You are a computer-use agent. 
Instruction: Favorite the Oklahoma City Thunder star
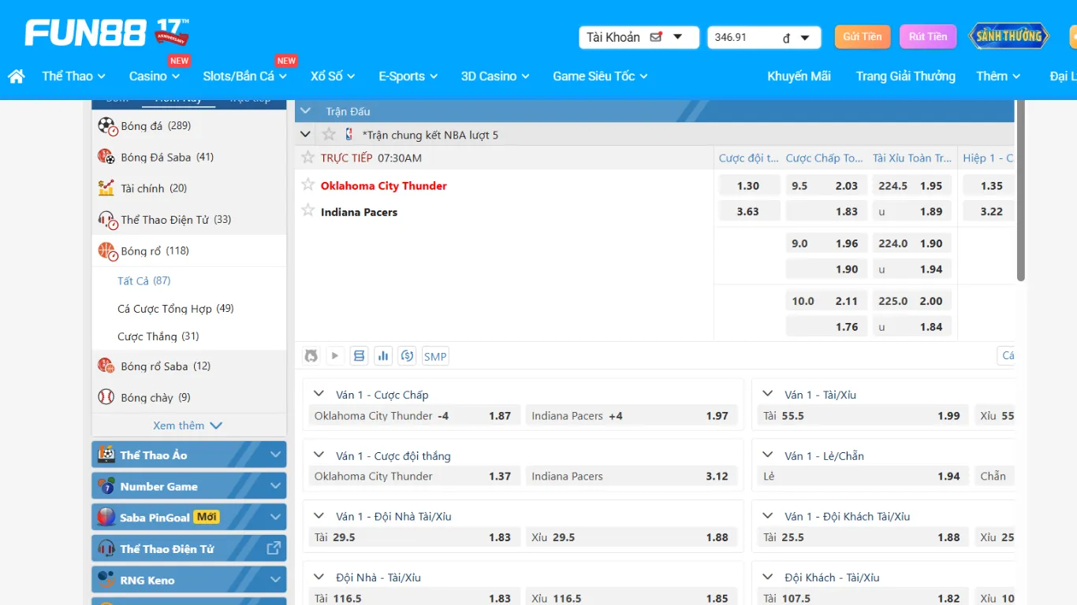[x=308, y=185]
